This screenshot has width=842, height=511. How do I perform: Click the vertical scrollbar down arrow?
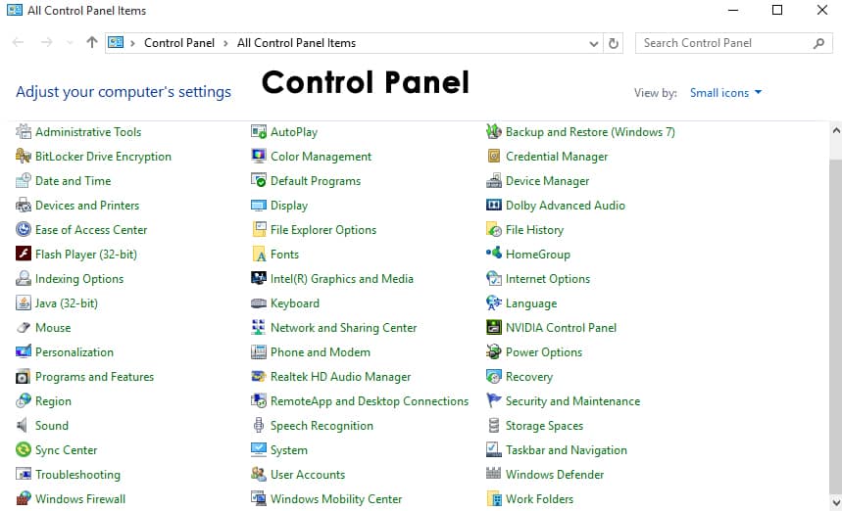(x=835, y=501)
